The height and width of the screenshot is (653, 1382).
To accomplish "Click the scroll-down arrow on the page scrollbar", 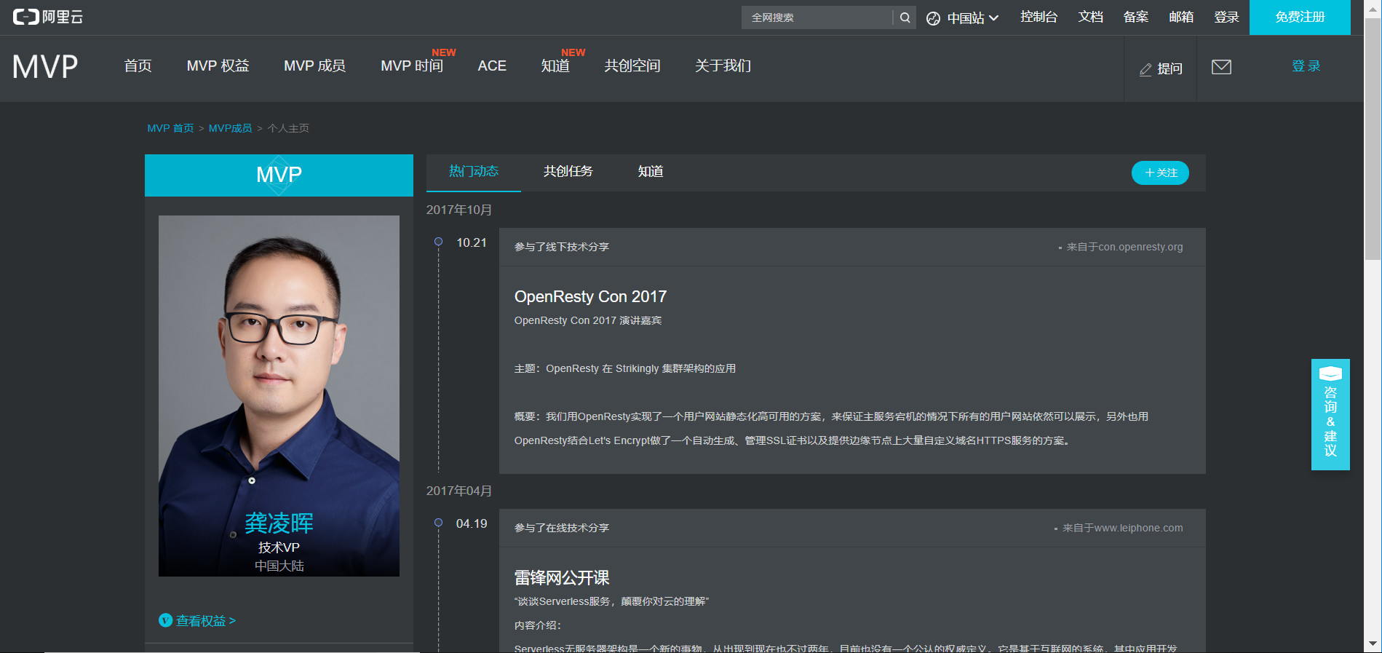I will (1373, 644).
